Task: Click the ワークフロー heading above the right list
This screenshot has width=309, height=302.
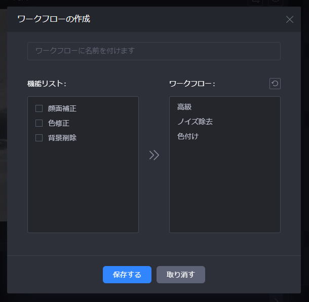Action: tap(192, 84)
